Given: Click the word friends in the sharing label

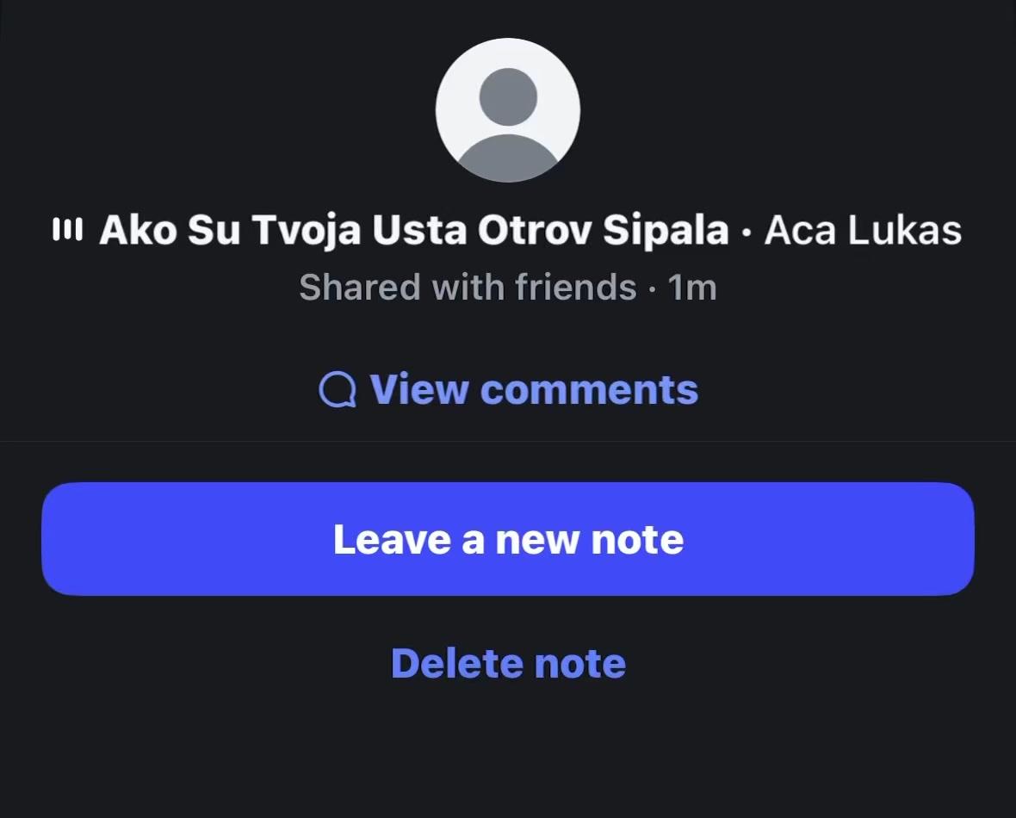Looking at the screenshot, I should [576, 287].
